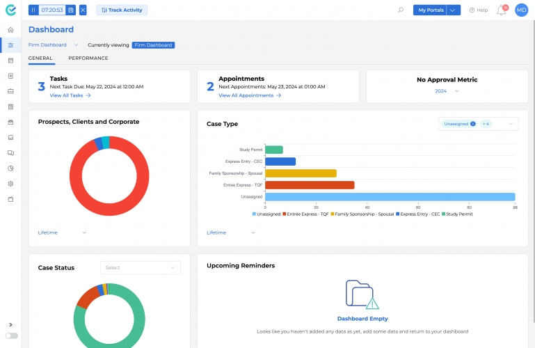
Task: Switch to the GENERAL tab
Action: click(40, 58)
